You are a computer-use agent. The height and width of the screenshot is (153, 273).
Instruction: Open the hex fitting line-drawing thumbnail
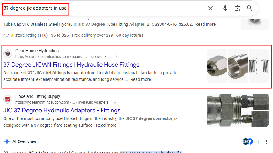pos(258,66)
